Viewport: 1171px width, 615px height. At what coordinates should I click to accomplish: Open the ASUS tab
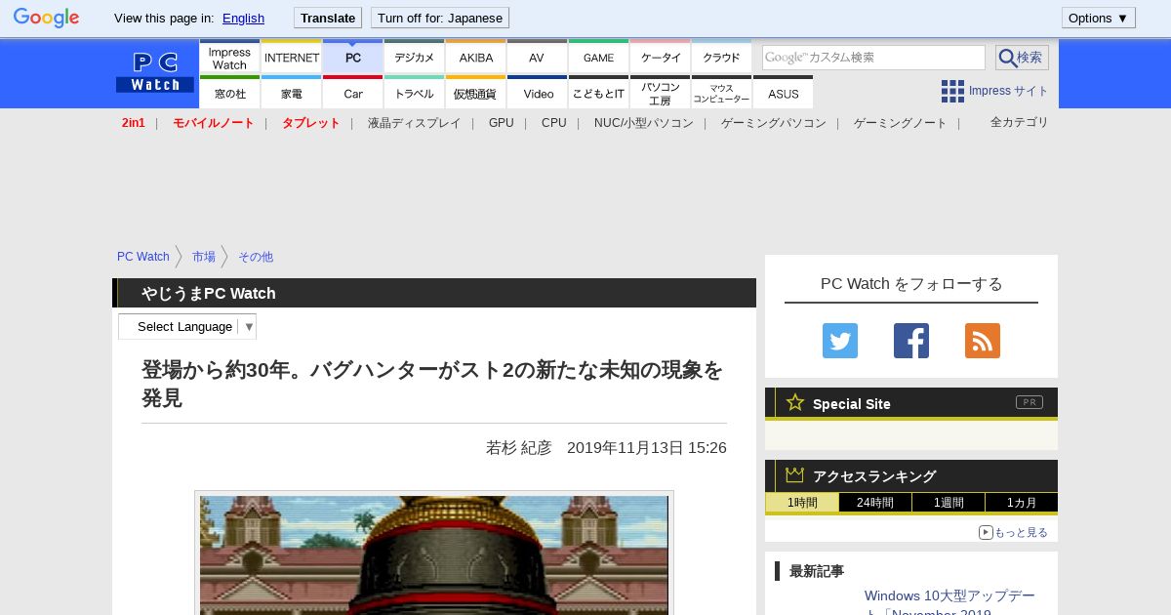(x=784, y=93)
